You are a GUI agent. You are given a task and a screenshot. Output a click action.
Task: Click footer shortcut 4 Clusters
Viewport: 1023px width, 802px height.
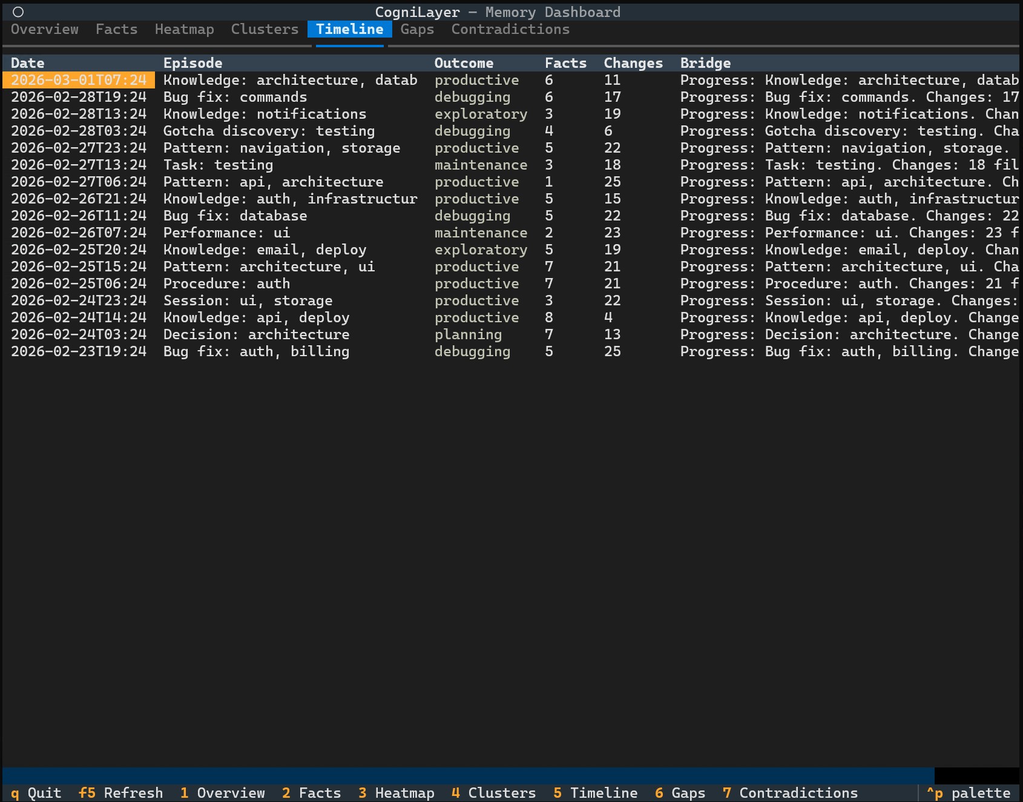click(x=494, y=793)
